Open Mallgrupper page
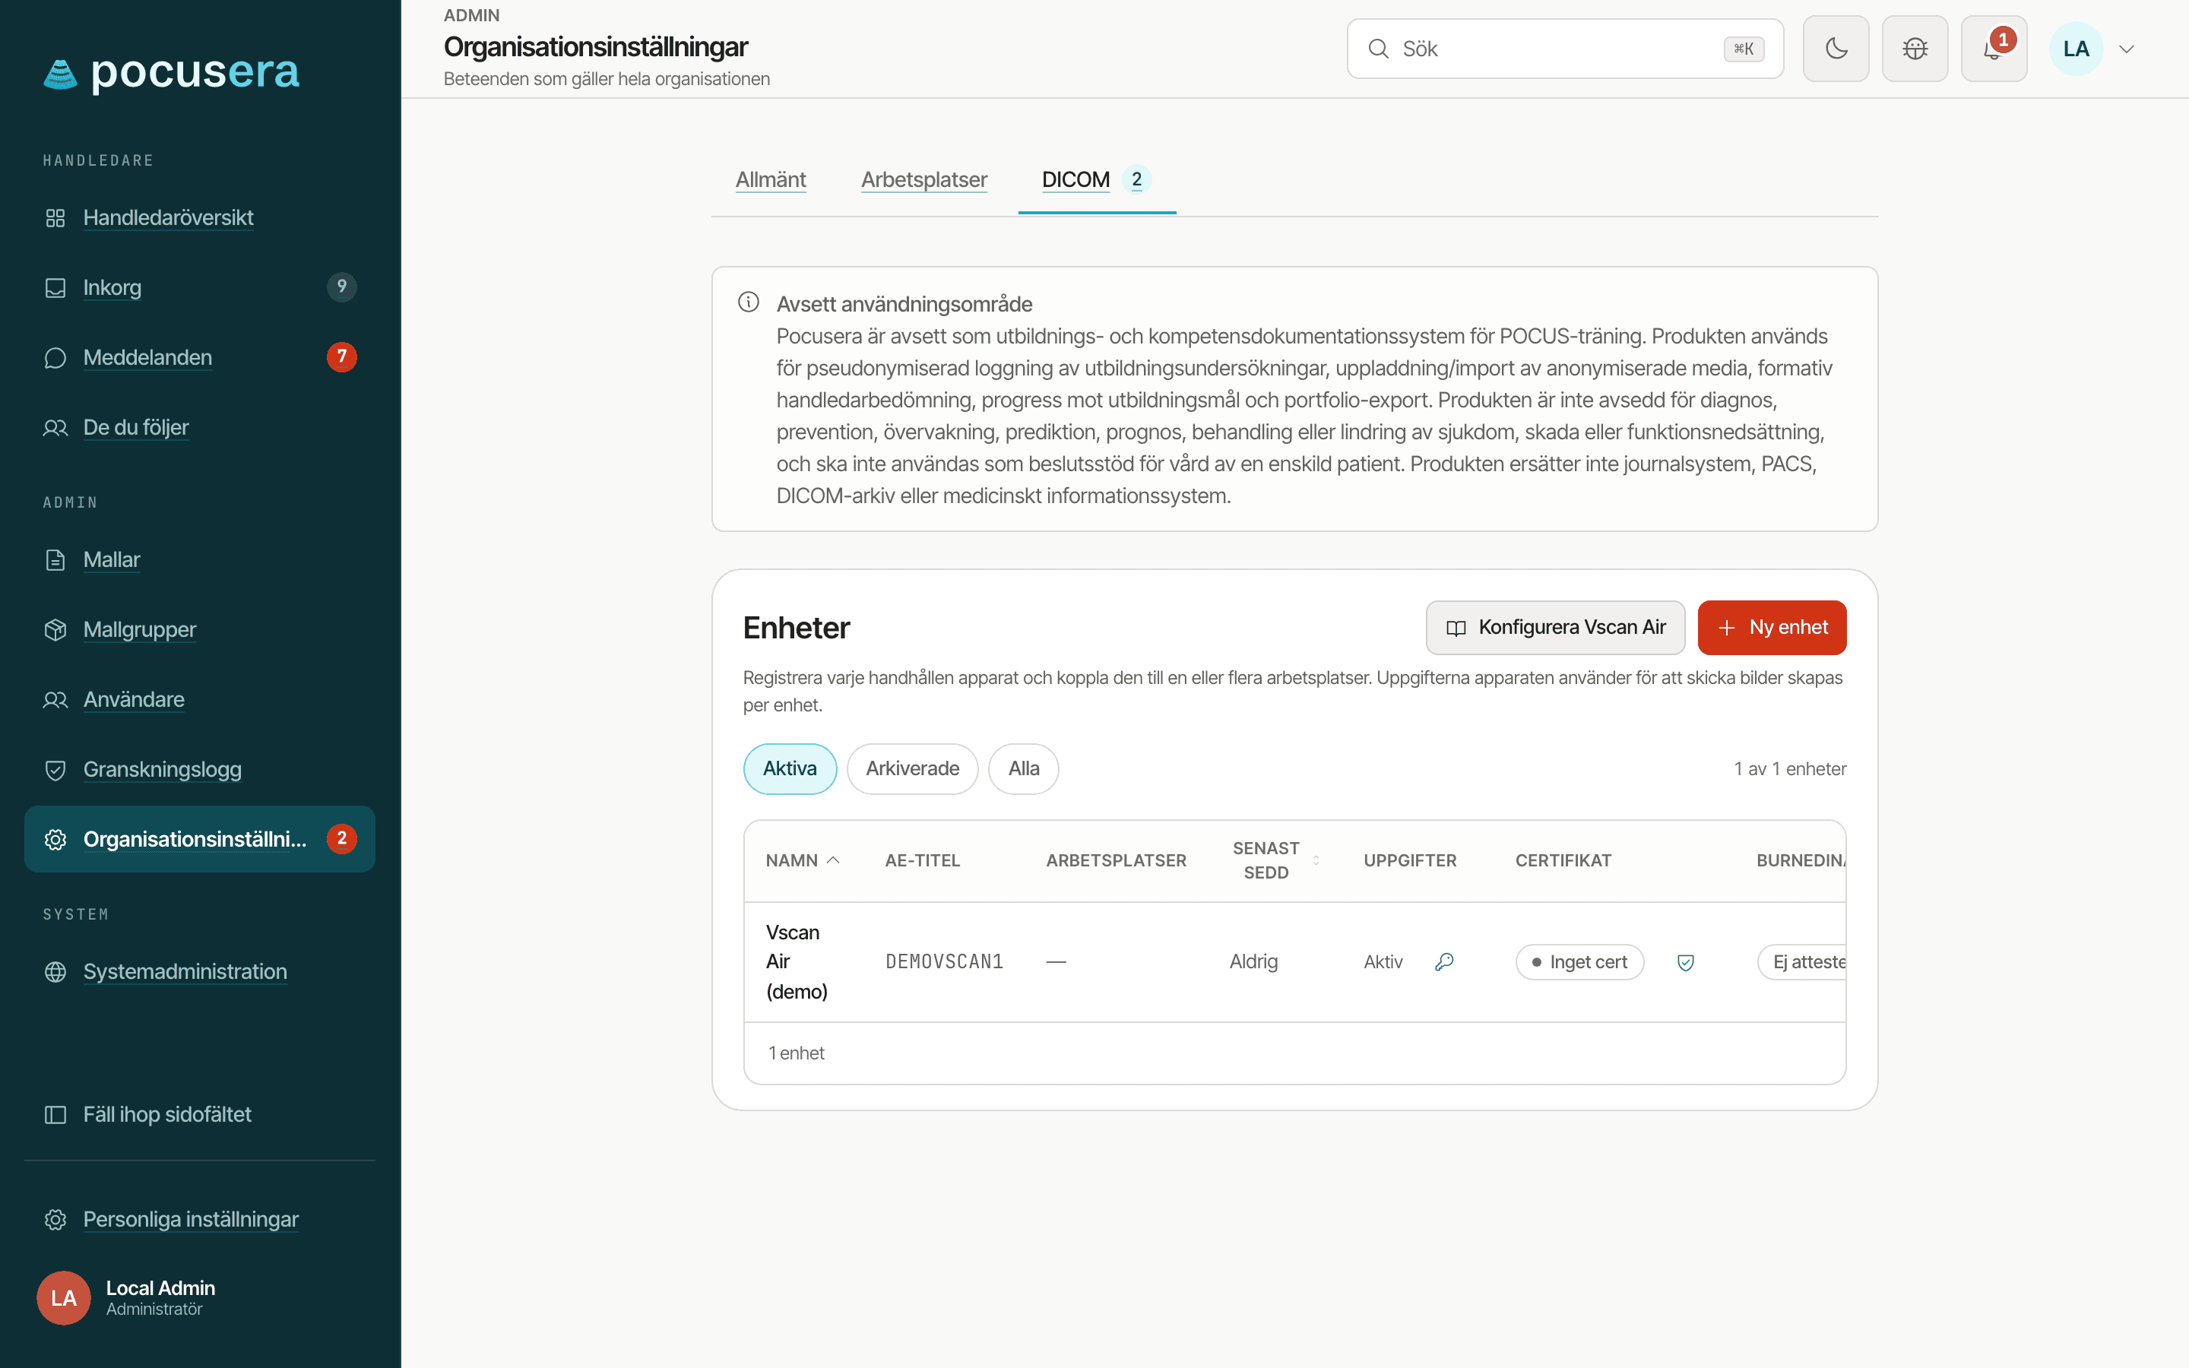This screenshot has height=1368, width=2189. pos(200,630)
